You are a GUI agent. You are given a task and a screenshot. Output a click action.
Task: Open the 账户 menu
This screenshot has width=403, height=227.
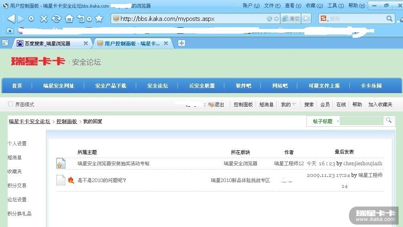251,5
